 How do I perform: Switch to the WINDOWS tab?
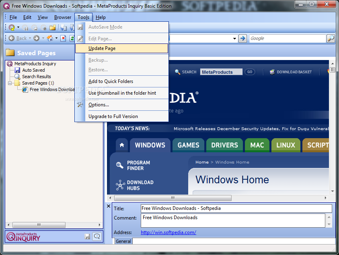(x=150, y=145)
